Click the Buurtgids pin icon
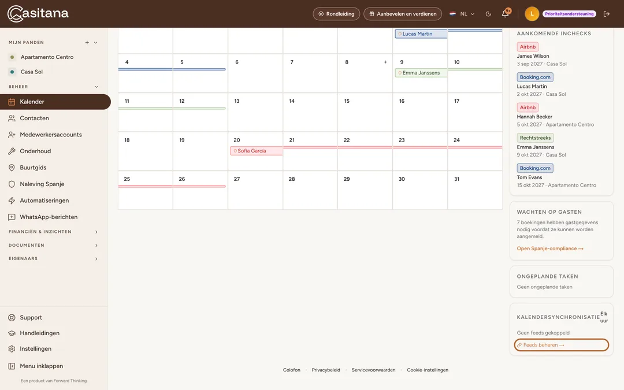The height and width of the screenshot is (390, 624). 12,168
